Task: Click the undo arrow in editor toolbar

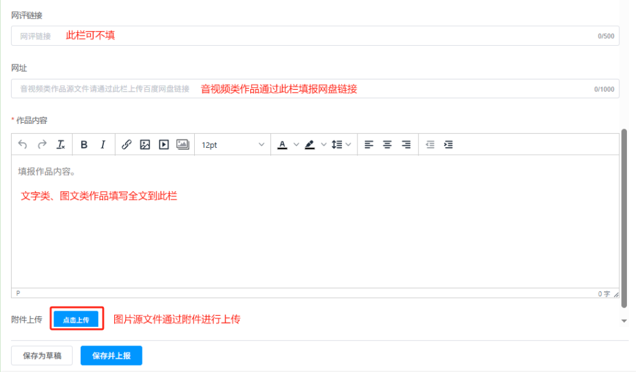Action: [23, 145]
